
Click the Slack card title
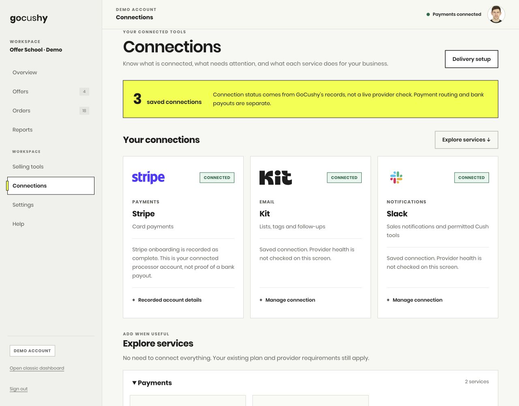click(x=397, y=214)
